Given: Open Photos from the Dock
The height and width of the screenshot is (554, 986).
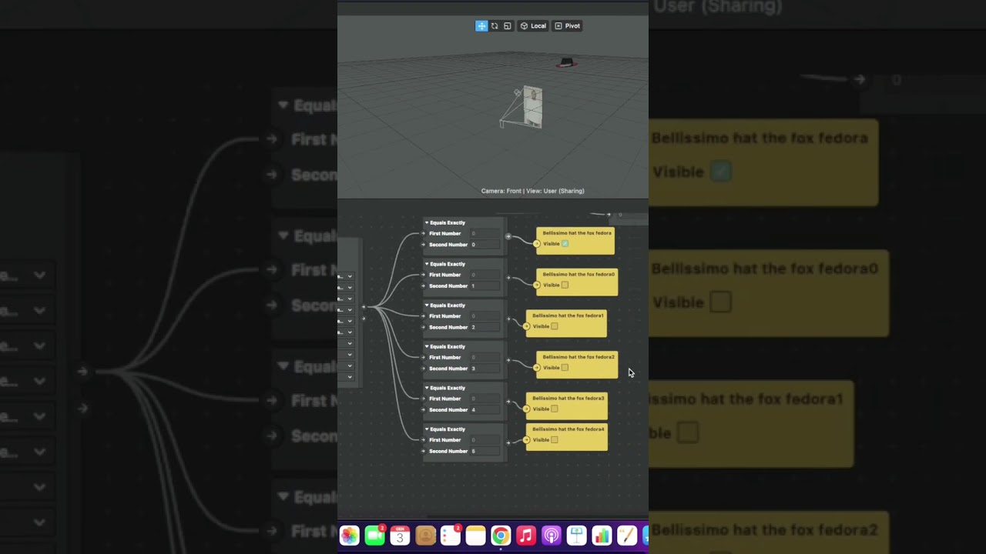Looking at the screenshot, I should 350,536.
